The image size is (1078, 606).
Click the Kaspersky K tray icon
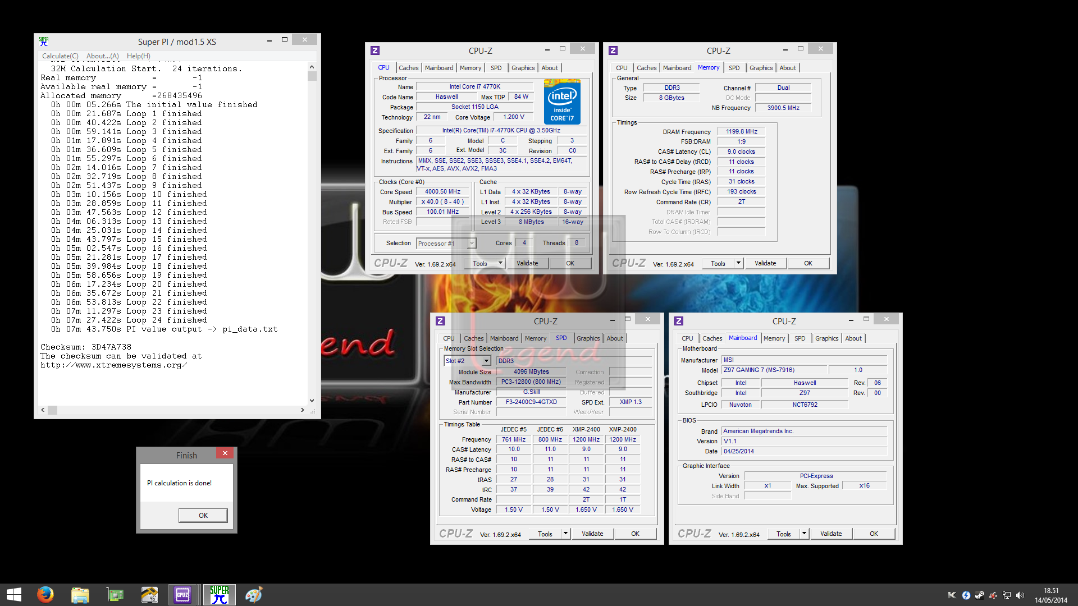point(952,595)
